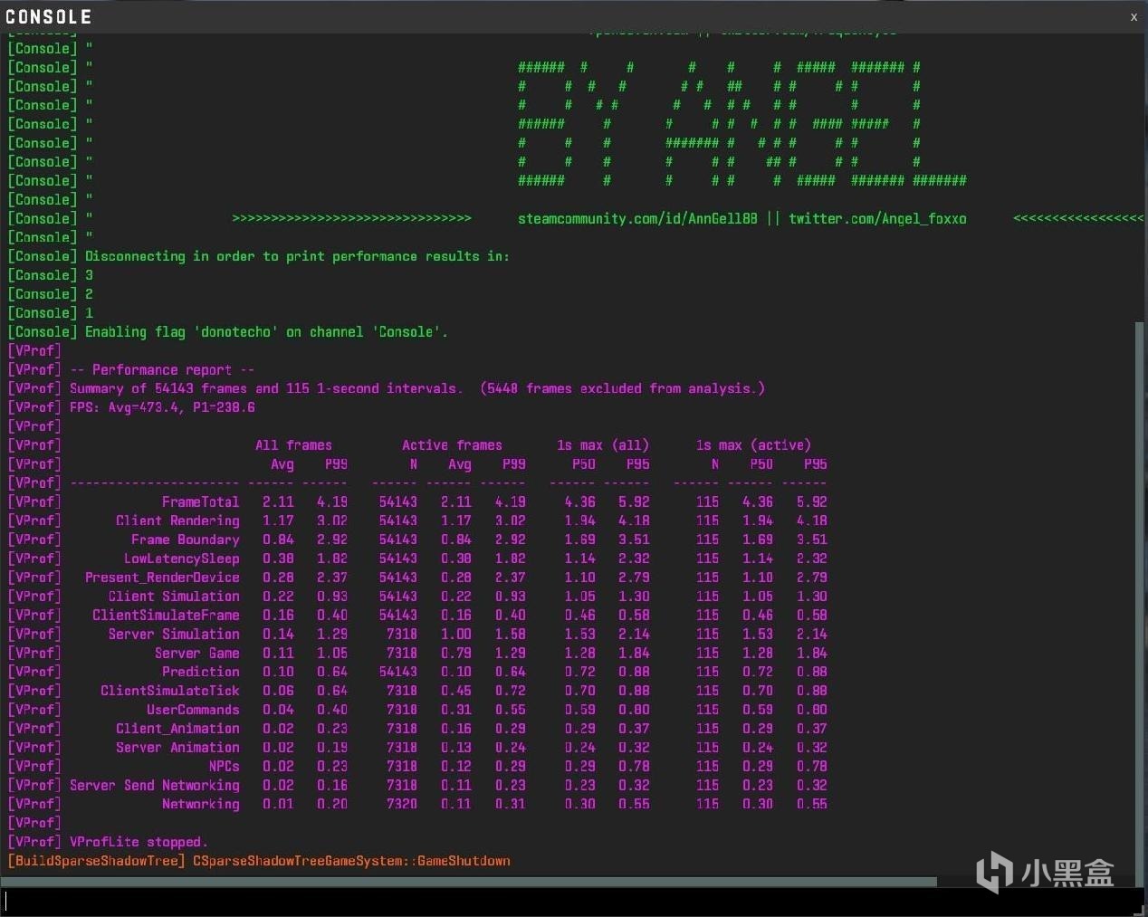The height and width of the screenshot is (917, 1148).
Task: Click the Client_Animation row label
Action: pos(177,729)
